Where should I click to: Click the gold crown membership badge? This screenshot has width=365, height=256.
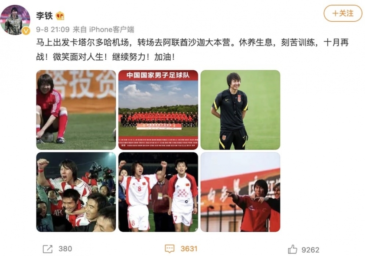point(60,16)
